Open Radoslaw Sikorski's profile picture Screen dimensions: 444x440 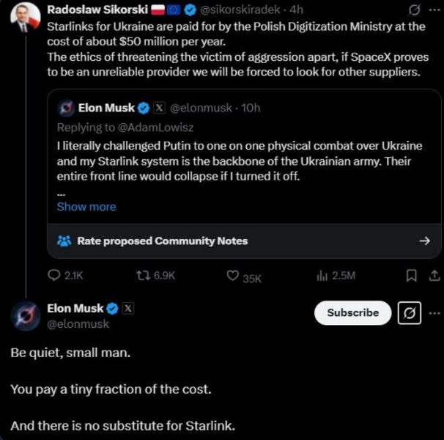click(25, 18)
